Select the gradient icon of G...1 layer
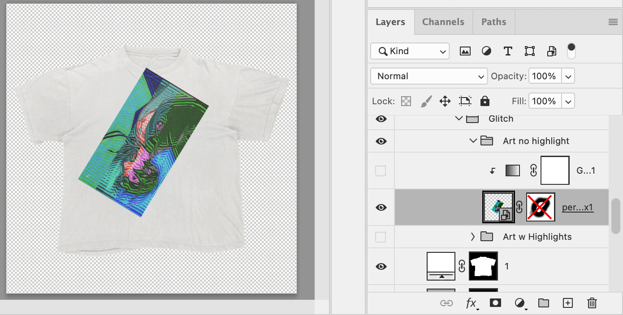623x315 pixels. (512, 170)
